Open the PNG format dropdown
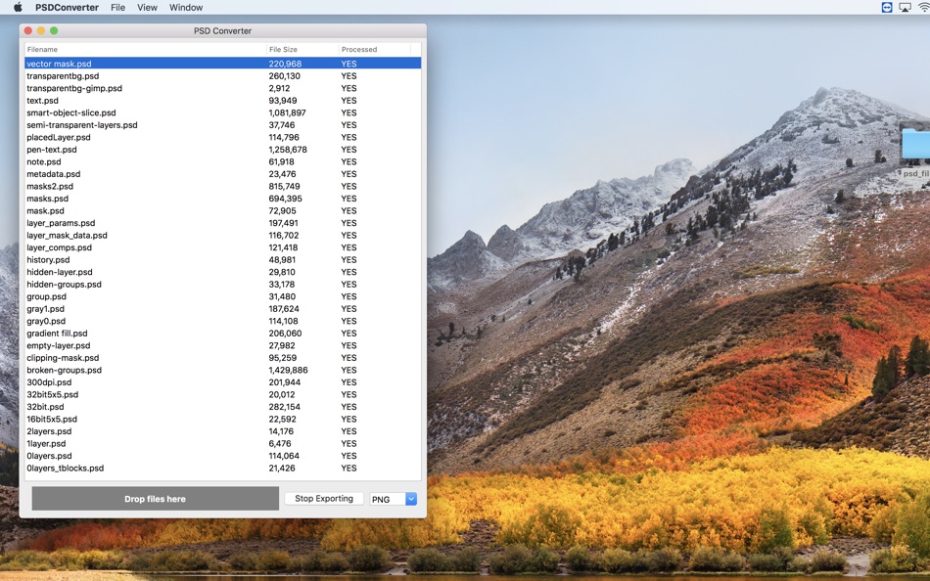The image size is (930, 581). (x=394, y=499)
